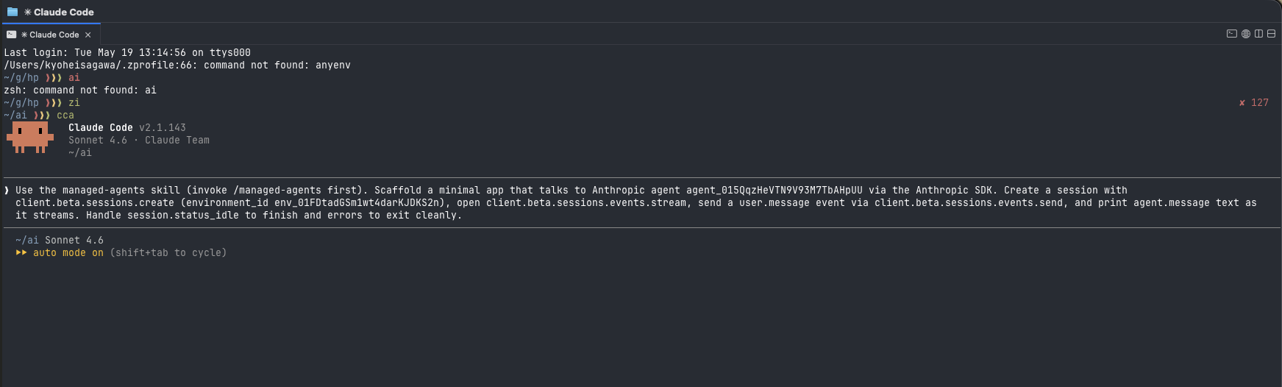Click the prompt chevron before 'Use the'
Screen dimensions: 1282x387
click(x=7, y=190)
